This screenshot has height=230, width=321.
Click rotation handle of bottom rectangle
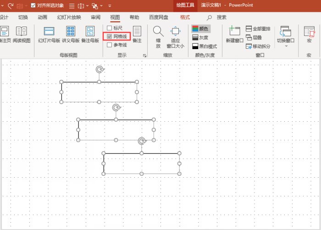coord(142,141)
